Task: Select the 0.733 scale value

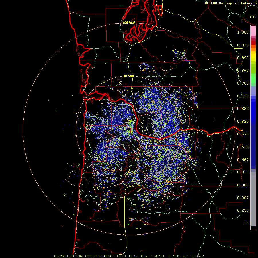Action: click(243, 96)
